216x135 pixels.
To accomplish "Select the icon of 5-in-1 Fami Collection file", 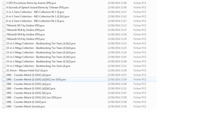I will pos(4,12).
